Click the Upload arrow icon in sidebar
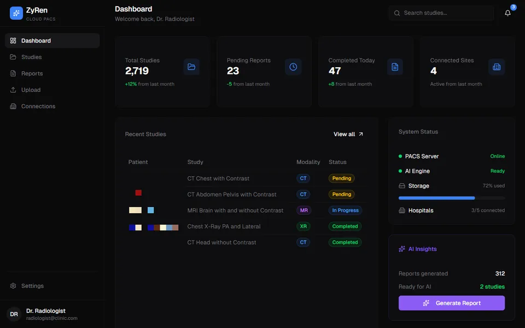 click(13, 90)
